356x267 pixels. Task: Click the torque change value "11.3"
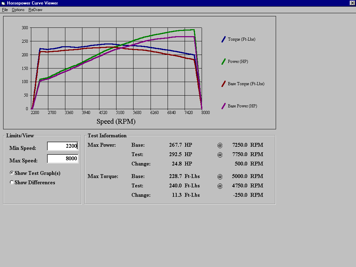tap(177, 195)
